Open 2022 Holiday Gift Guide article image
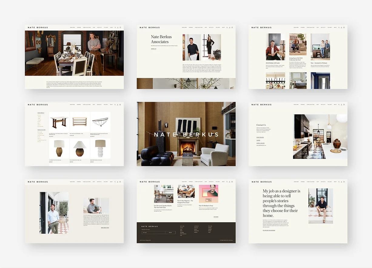This screenshot has height=268, width=372. point(275,47)
